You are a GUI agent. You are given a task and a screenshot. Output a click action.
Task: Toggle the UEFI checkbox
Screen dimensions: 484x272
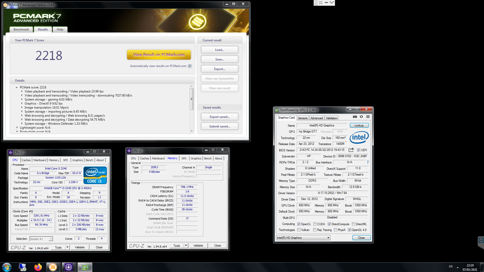pos(358,150)
